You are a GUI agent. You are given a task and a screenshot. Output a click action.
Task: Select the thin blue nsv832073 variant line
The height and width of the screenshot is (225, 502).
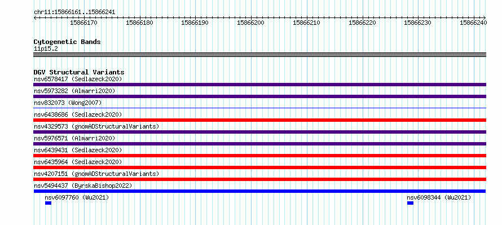click(260, 108)
